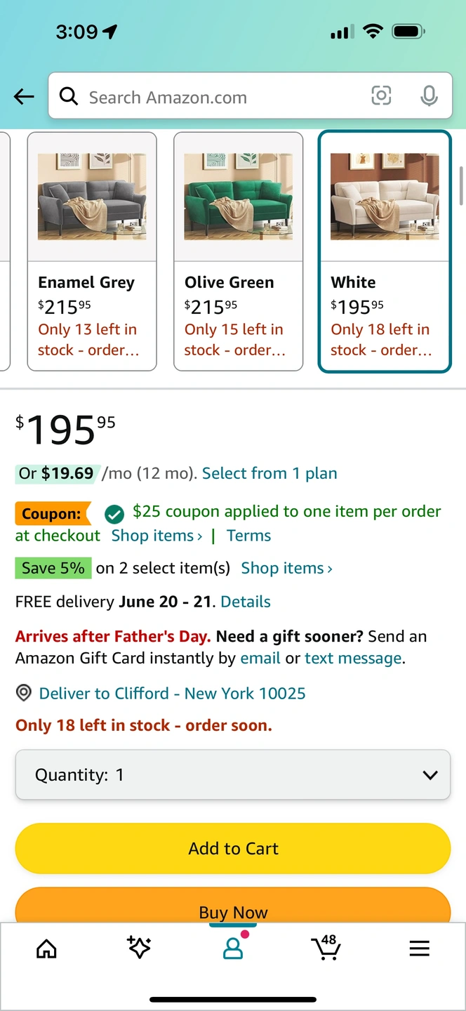The image size is (466, 1011).
Task: Go to the Home tab icon
Action: pyautogui.click(x=46, y=949)
